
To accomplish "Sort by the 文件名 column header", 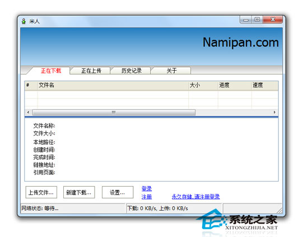I will (113, 86).
